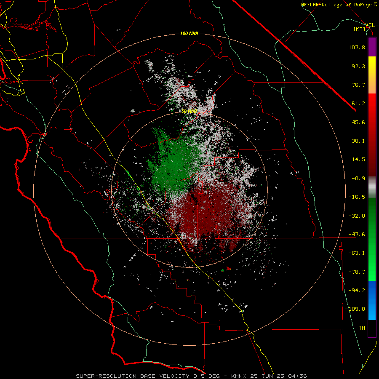379x379 pixels.
Task: Click the -16.5 velocity scale value
Action: tap(357, 197)
